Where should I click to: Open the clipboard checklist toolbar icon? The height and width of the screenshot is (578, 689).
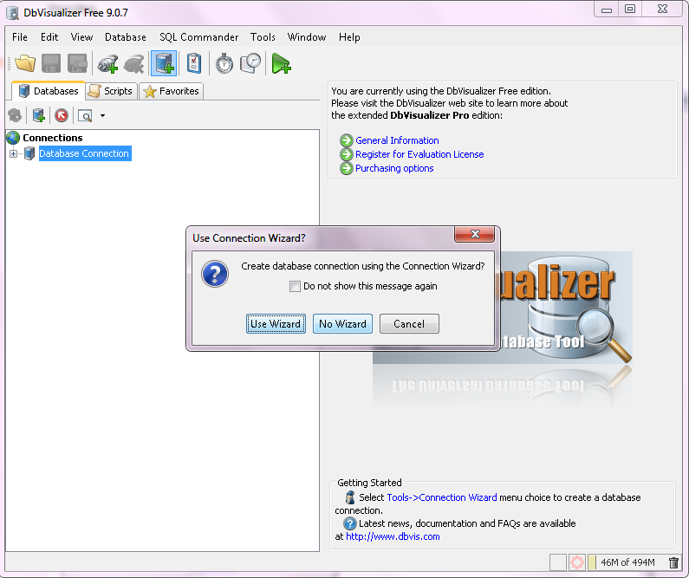(194, 63)
